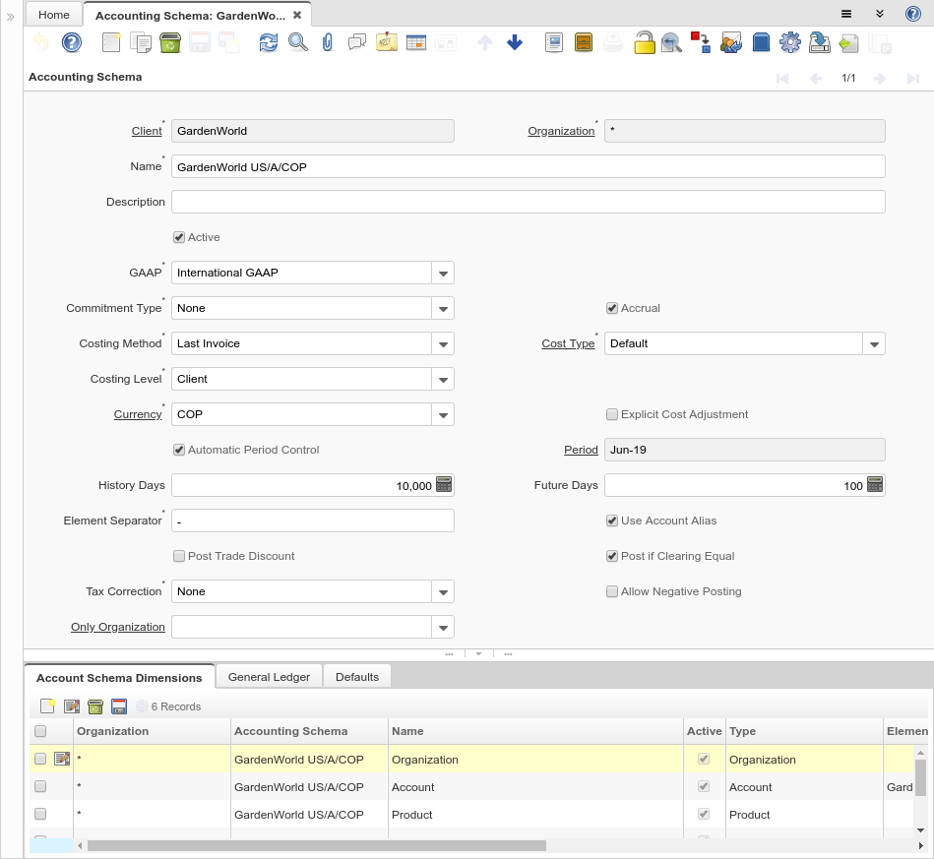Click the File Import green arrow icon

point(848,42)
